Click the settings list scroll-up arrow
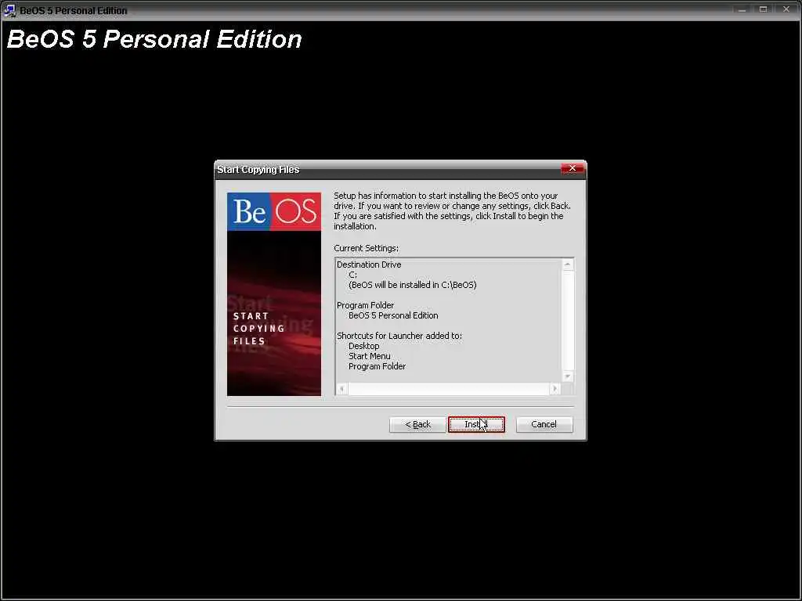Image resolution: width=802 pixels, height=601 pixels. tap(568, 265)
